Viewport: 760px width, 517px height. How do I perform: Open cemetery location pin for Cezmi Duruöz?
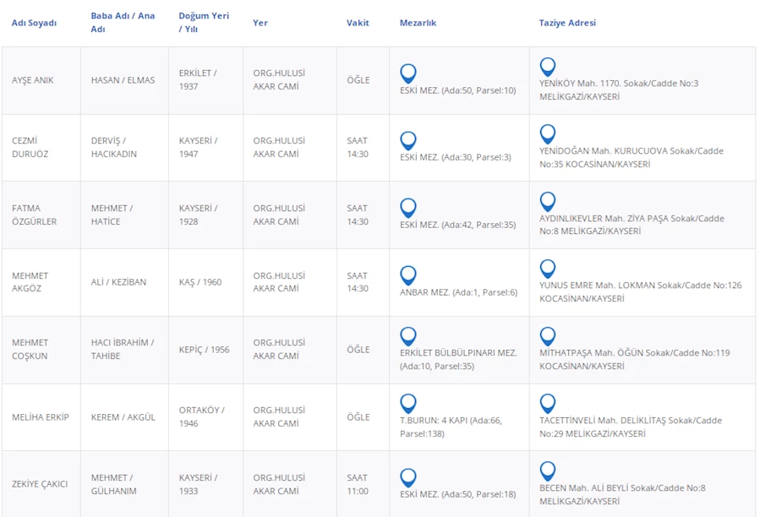[x=408, y=140]
